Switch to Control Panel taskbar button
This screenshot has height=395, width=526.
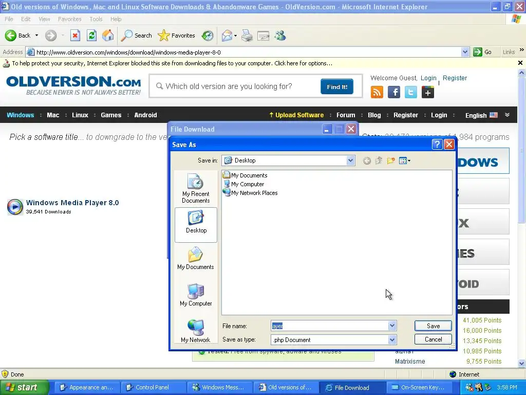click(x=152, y=387)
